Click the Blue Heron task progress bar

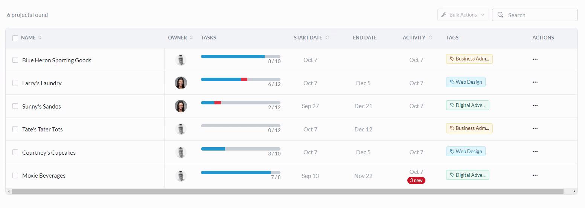click(x=241, y=57)
